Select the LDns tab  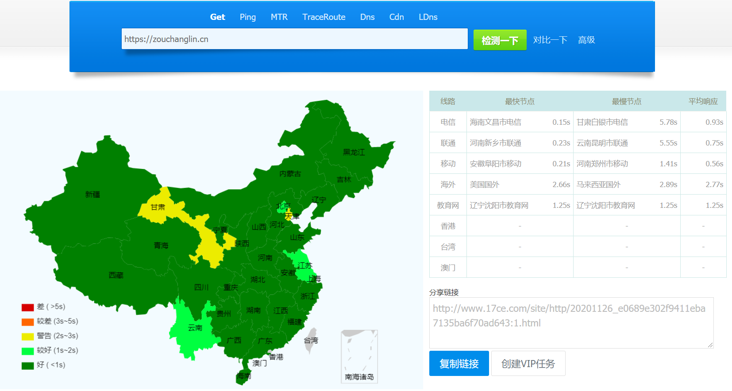[x=428, y=17]
